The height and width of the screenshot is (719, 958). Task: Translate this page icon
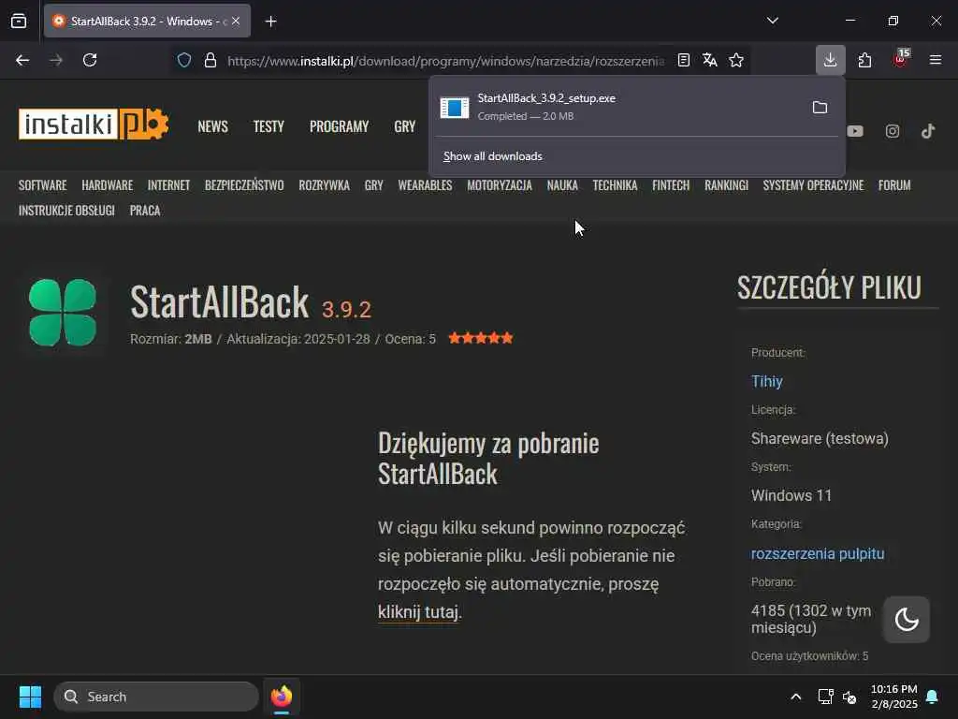[709, 61]
